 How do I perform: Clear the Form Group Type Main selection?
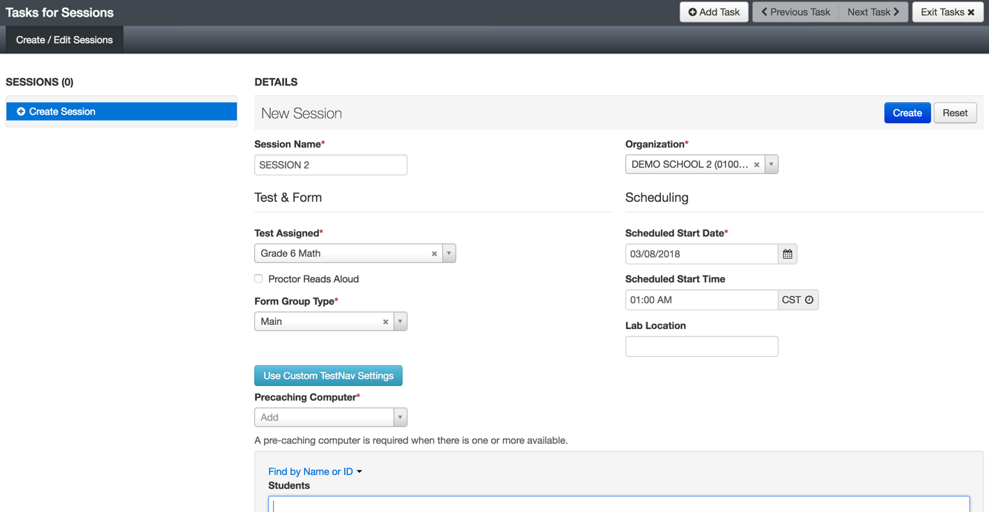click(x=385, y=322)
